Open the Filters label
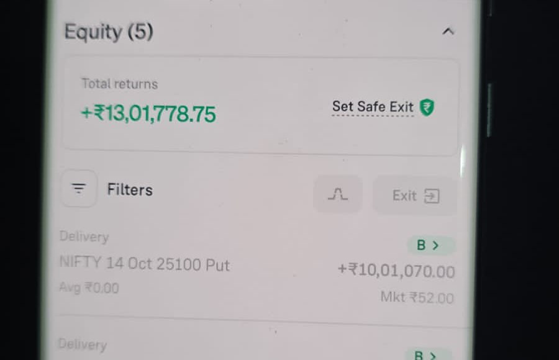This screenshot has width=559, height=360. pyautogui.click(x=130, y=189)
